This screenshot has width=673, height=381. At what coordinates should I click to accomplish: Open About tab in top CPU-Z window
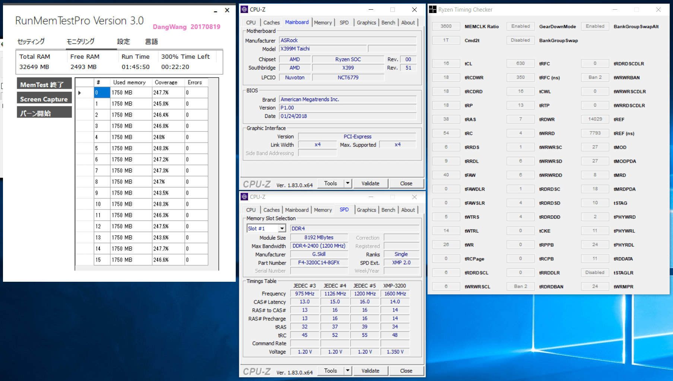point(408,23)
